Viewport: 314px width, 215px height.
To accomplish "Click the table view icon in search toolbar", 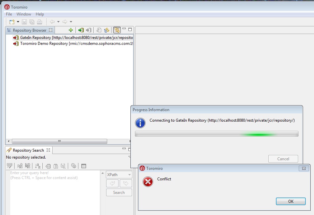I will [x=84, y=166].
